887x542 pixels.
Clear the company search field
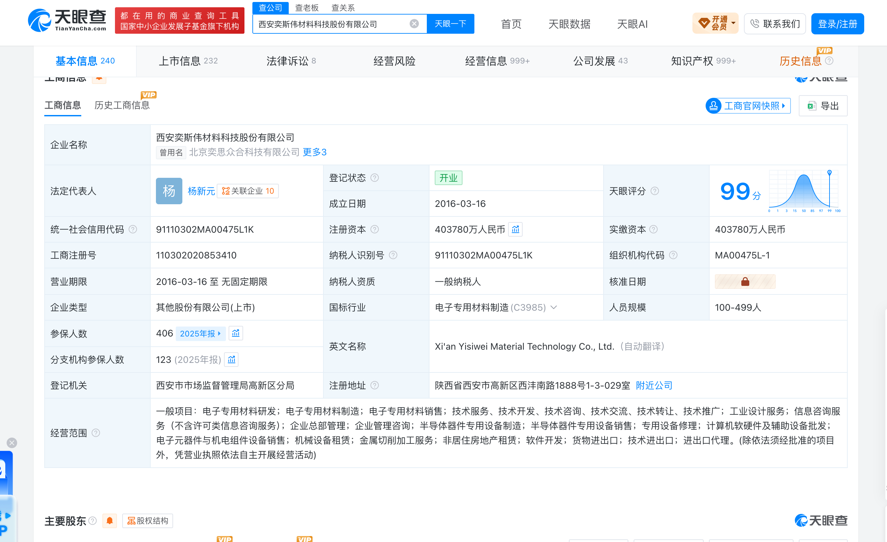[414, 24]
